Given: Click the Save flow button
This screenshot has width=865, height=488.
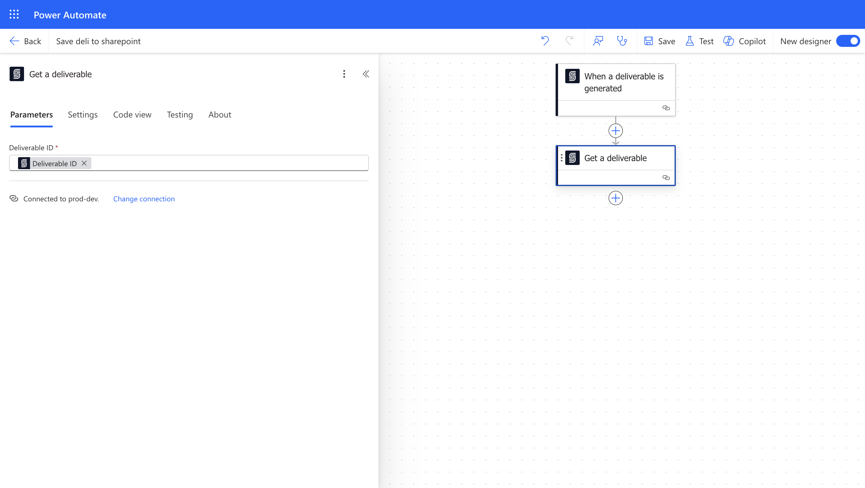Looking at the screenshot, I should (x=660, y=41).
